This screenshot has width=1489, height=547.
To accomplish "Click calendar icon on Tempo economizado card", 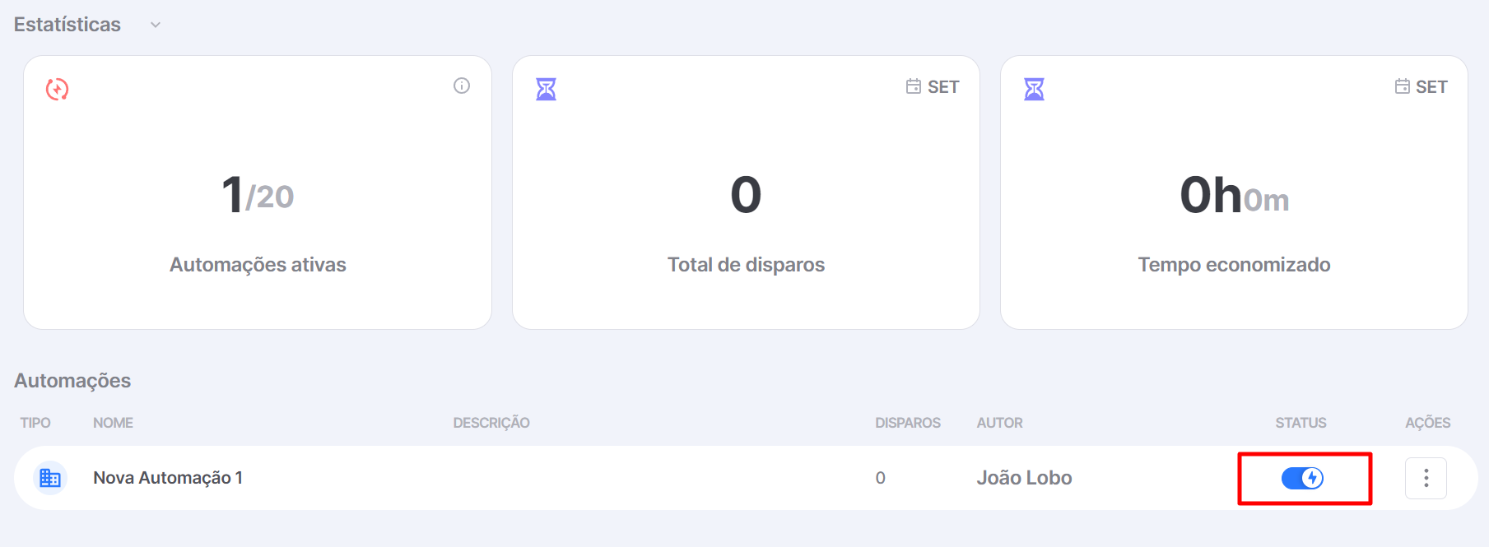I will 1402,86.
